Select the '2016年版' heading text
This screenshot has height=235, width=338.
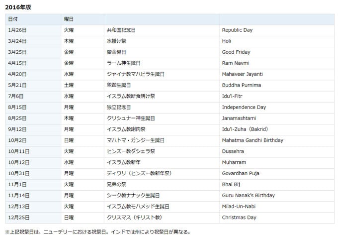coord(18,7)
